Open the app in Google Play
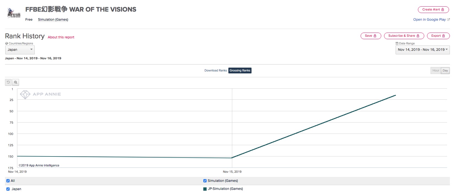Screen dimensions: 454x194 (429, 20)
